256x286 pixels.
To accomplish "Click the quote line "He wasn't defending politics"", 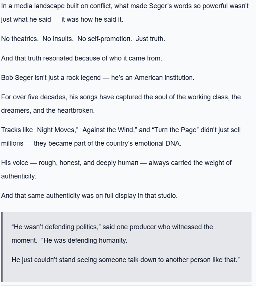I will 112,227.
